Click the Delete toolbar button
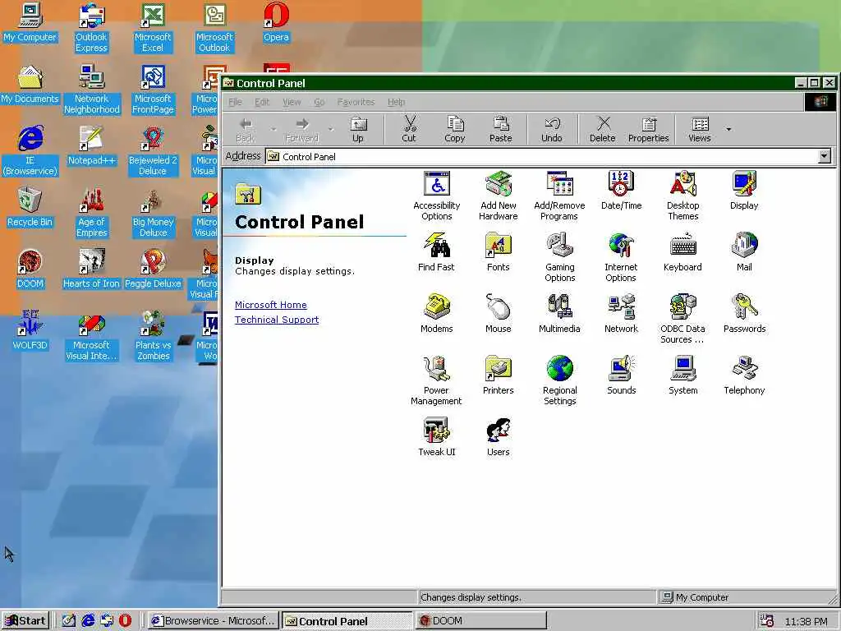The image size is (841, 631). coord(602,131)
